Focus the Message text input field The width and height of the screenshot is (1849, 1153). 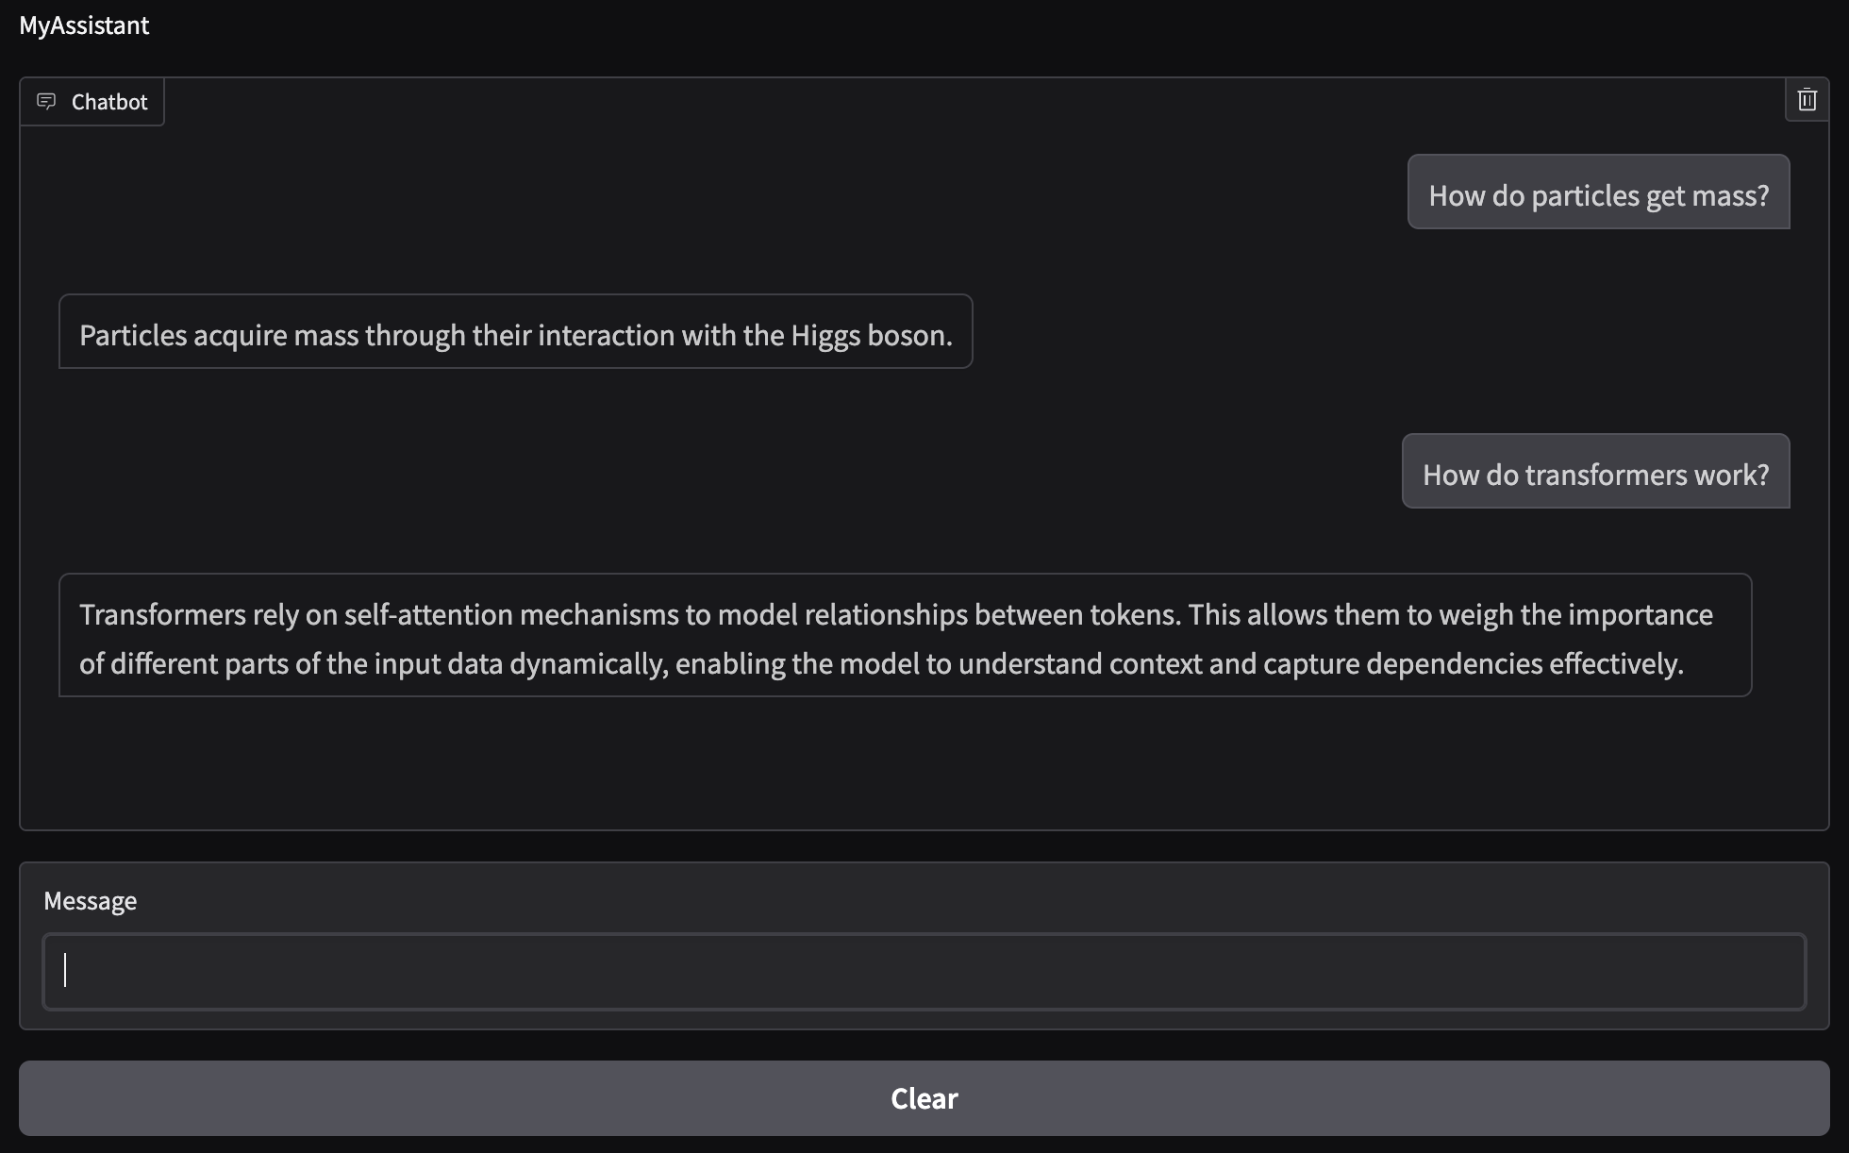[x=924, y=971]
